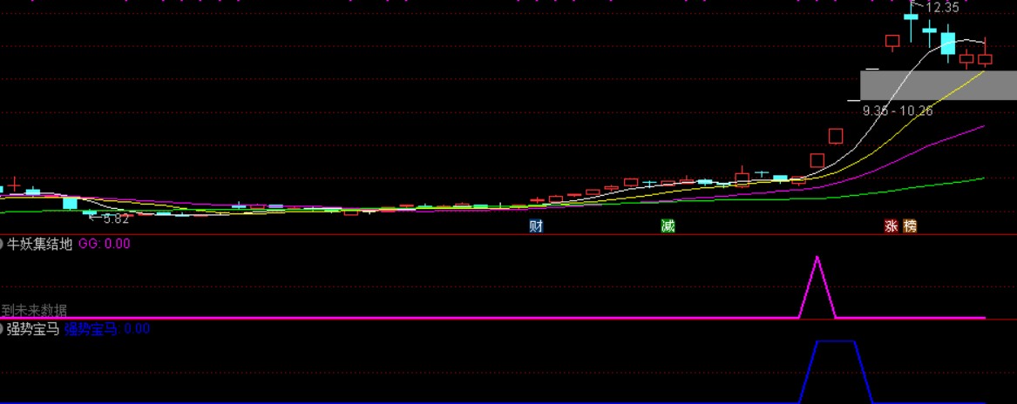Click the magenta GG signal spike peak
1017x404 pixels.
(817, 258)
